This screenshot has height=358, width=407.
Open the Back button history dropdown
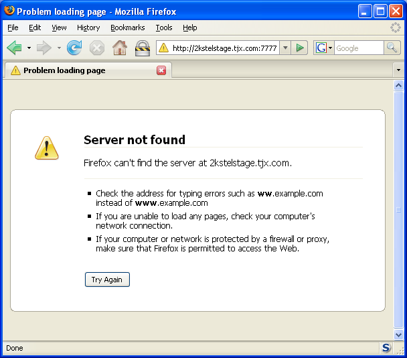point(29,48)
